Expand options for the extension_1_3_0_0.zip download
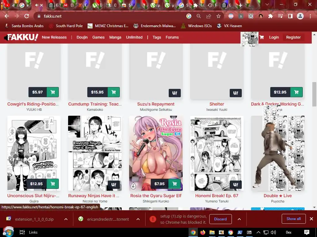This screenshot has width=317, height=237. tap(66, 219)
